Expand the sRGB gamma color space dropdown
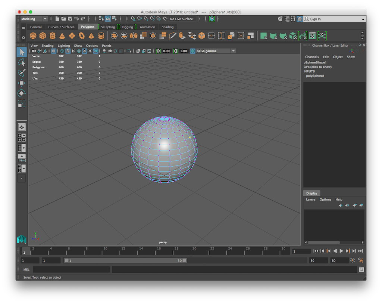Image resolution: width=382 pixels, height=303 pixels. point(233,51)
